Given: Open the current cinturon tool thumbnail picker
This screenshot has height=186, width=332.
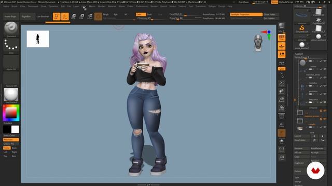Looking at the screenshot, I should pyautogui.click(x=302, y=17).
